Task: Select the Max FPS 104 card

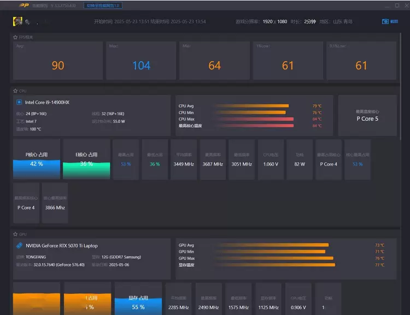Action: 141,61
